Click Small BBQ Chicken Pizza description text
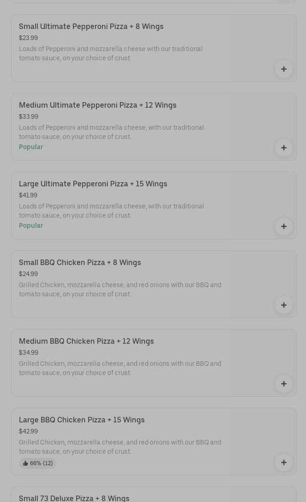 (x=120, y=289)
